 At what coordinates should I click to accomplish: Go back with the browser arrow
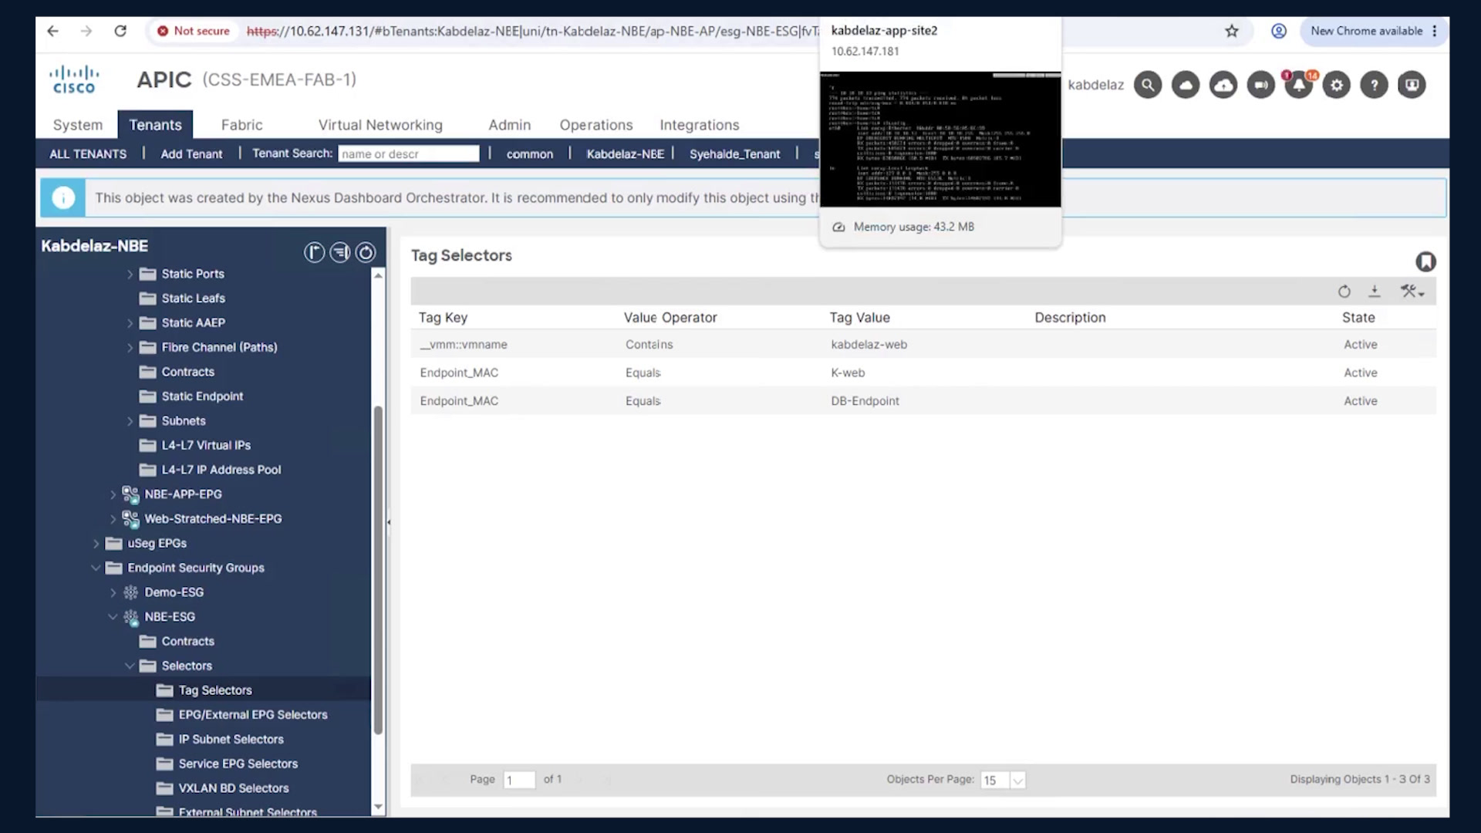52,31
